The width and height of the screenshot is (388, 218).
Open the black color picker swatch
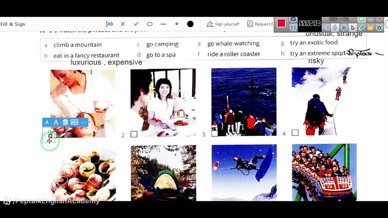coord(190,24)
